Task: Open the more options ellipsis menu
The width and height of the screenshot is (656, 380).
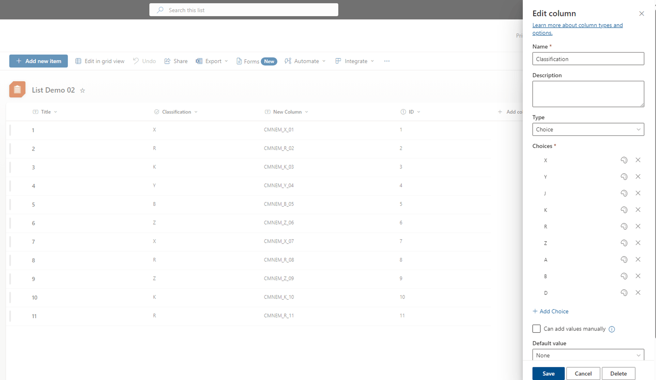Action: click(387, 61)
